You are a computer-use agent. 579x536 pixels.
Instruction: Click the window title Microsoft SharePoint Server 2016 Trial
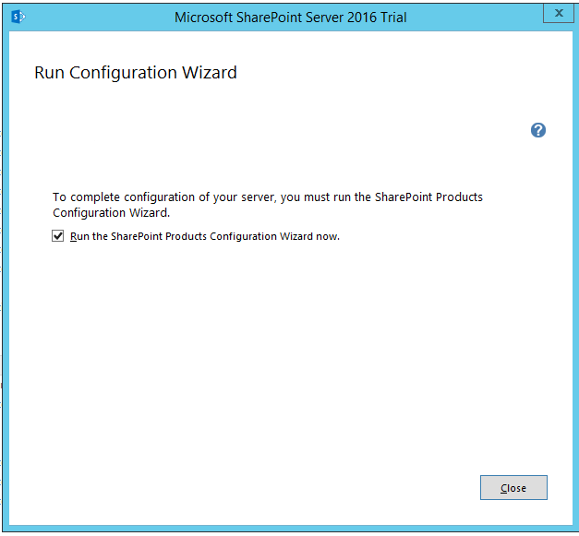click(x=290, y=18)
